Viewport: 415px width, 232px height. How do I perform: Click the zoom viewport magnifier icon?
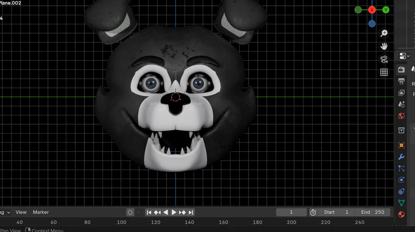pos(384,33)
